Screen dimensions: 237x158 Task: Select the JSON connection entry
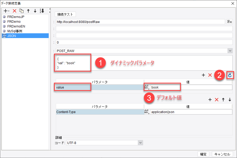[x=25, y=36]
